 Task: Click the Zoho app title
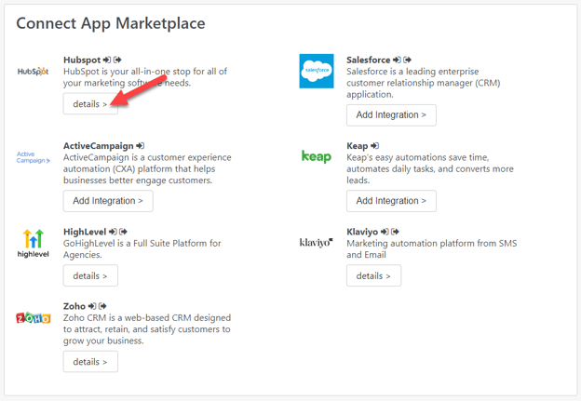[74, 306]
